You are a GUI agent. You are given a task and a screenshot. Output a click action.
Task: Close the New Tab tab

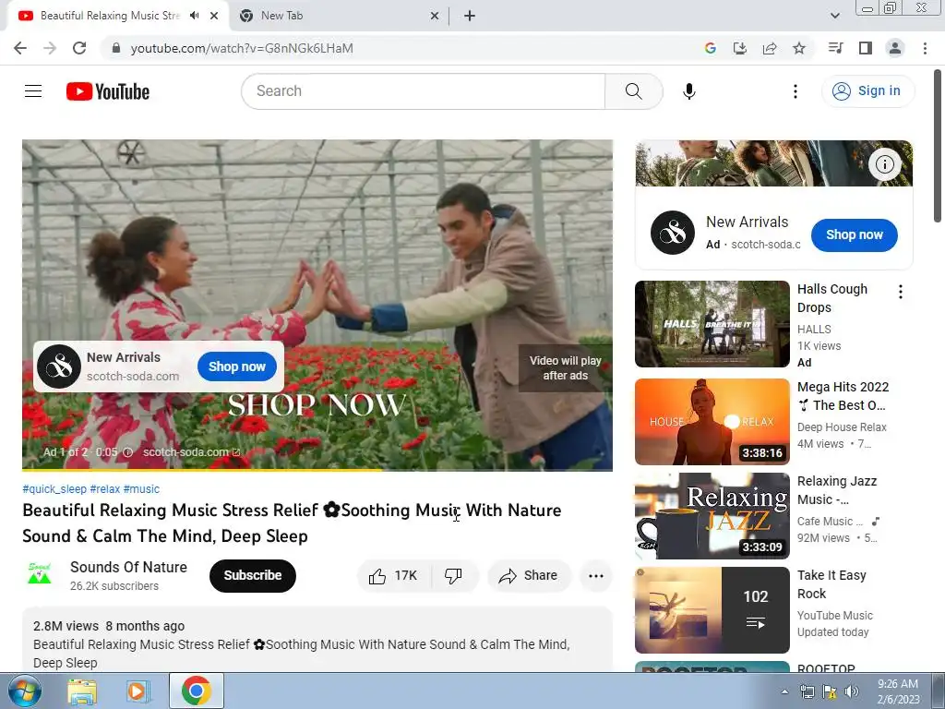[435, 17]
